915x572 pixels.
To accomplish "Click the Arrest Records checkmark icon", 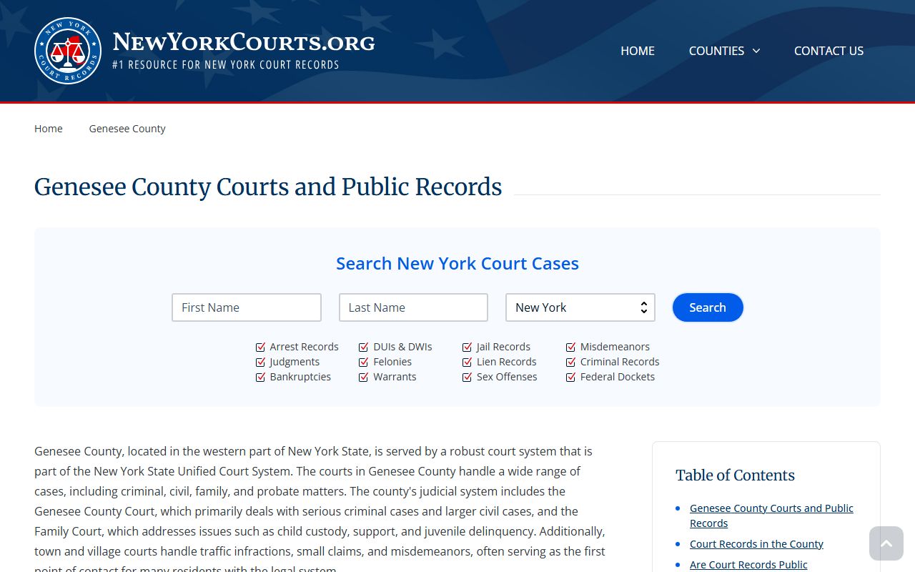I will tap(260, 347).
